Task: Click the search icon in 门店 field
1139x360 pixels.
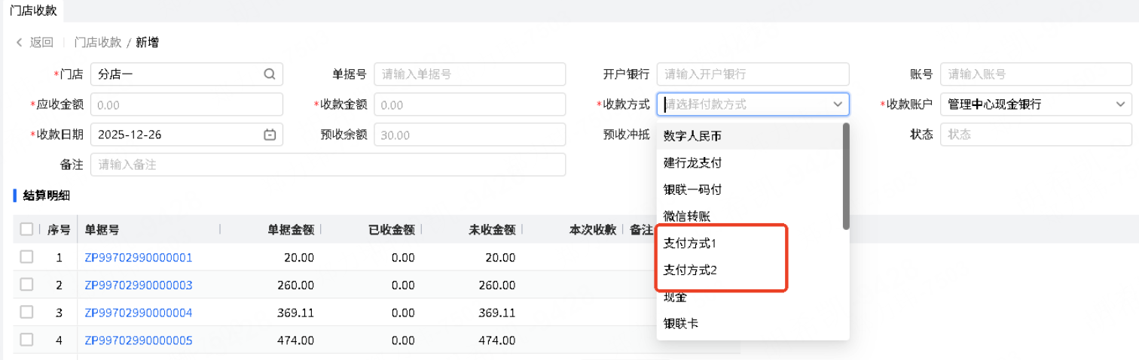Action: tap(270, 74)
